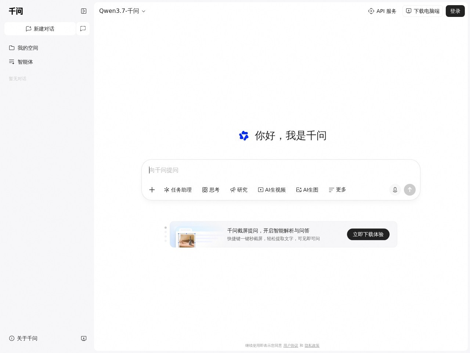Click the download icon at sidebar bottom right
The width and height of the screenshot is (470, 353).
point(84,338)
